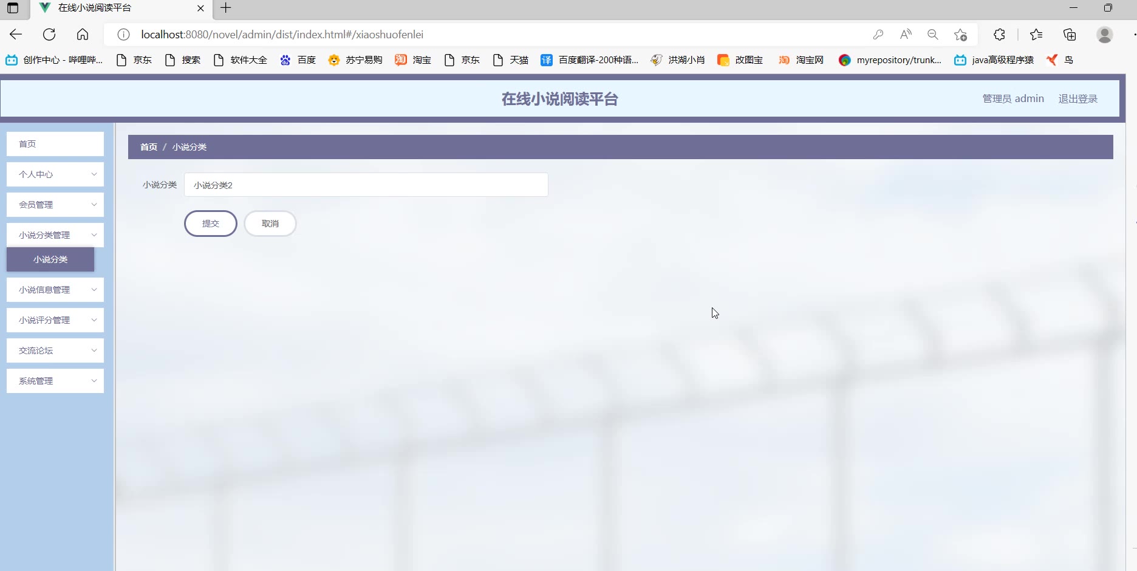Open 淘宝 bookmark
The image size is (1137, 571).
[x=413, y=60]
